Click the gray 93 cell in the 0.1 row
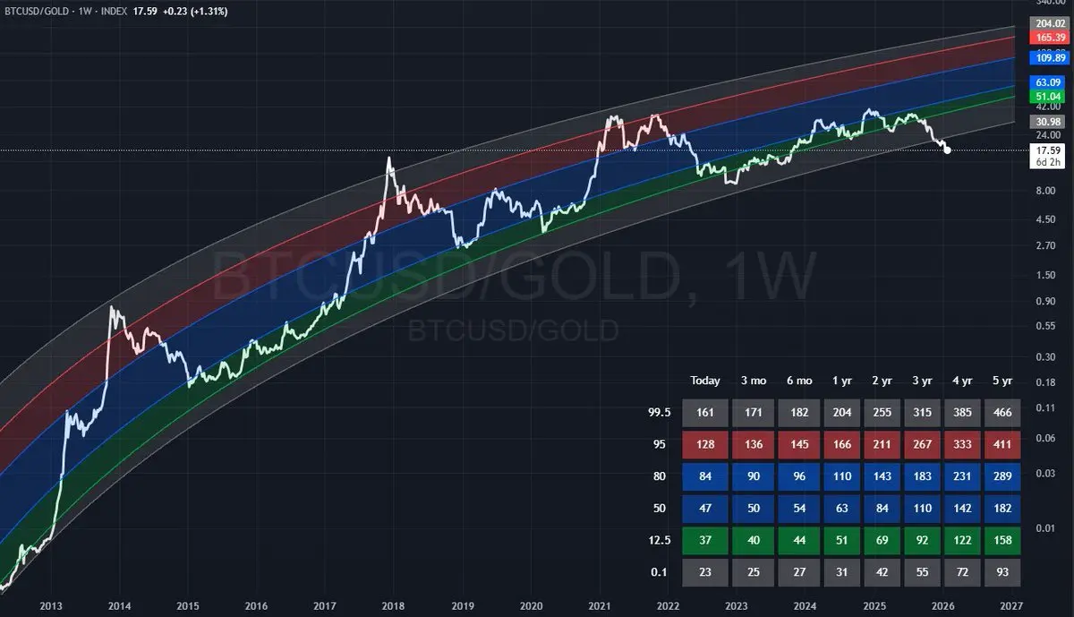This screenshot has width=1074, height=617. 1002,573
